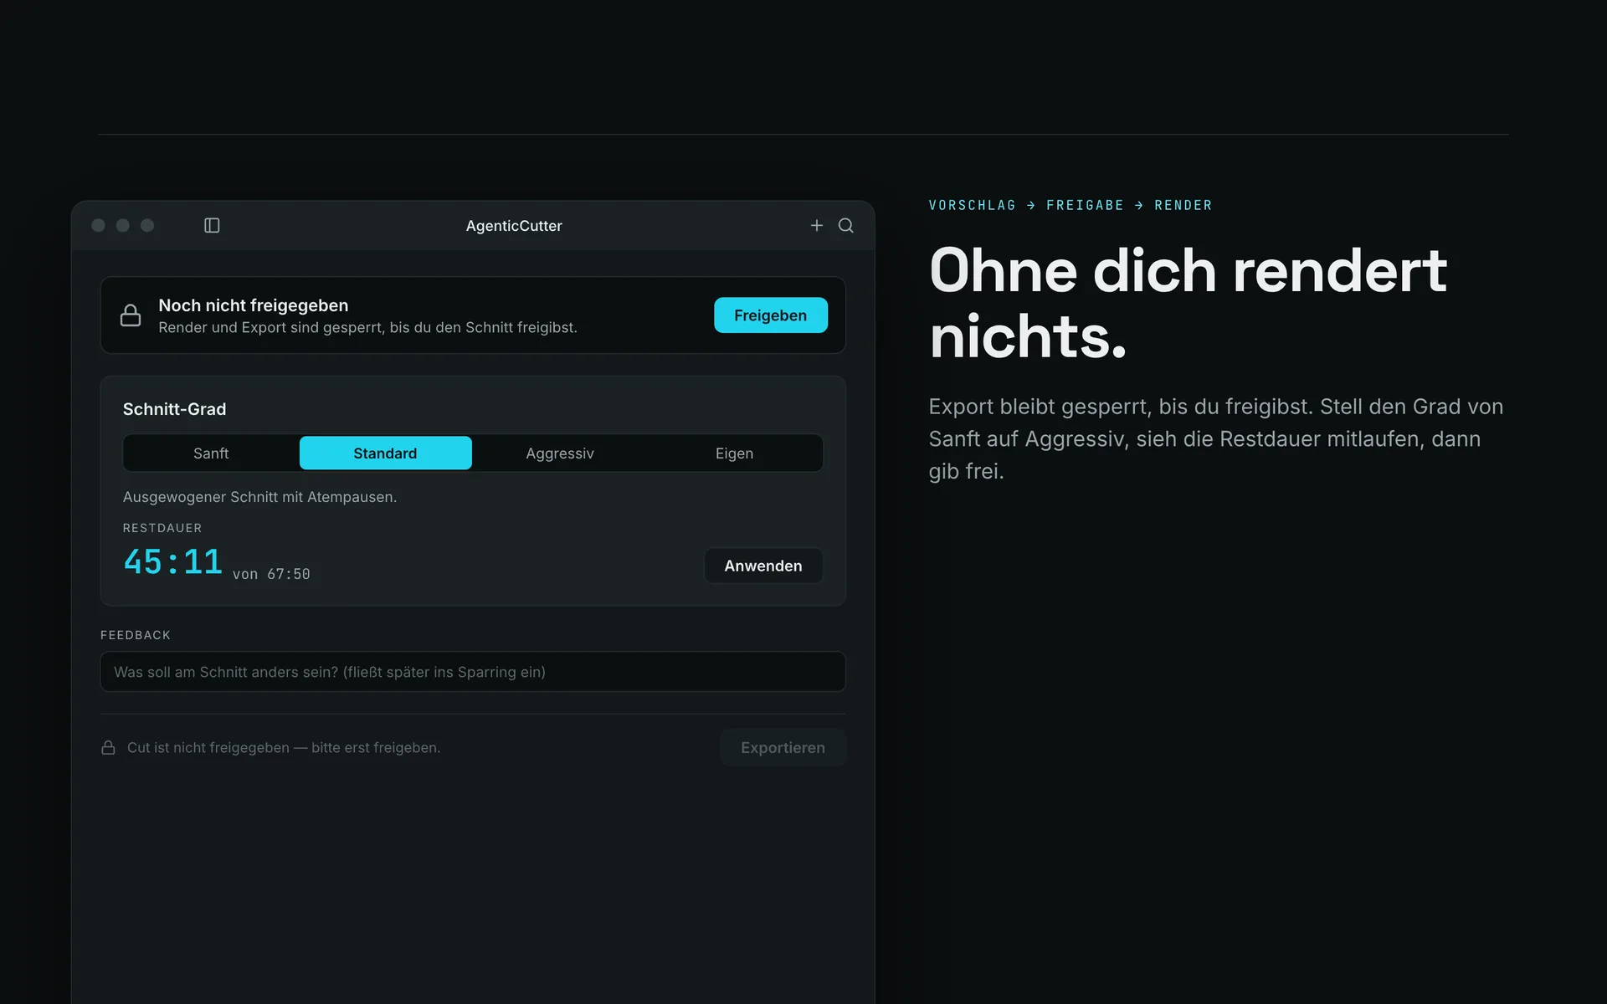The image size is (1607, 1004).
Task: Focus the feedback input field
Action: tap(473, 672)
